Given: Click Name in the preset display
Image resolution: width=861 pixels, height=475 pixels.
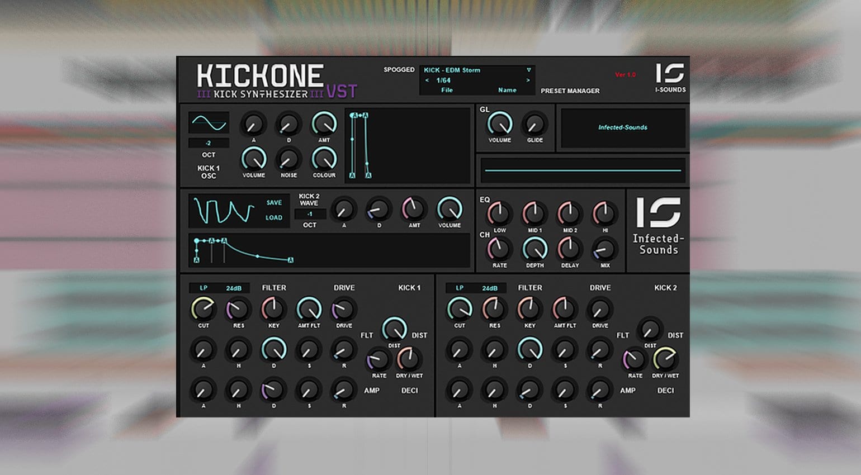Looking at the screenshot, I should coord(507,90).
